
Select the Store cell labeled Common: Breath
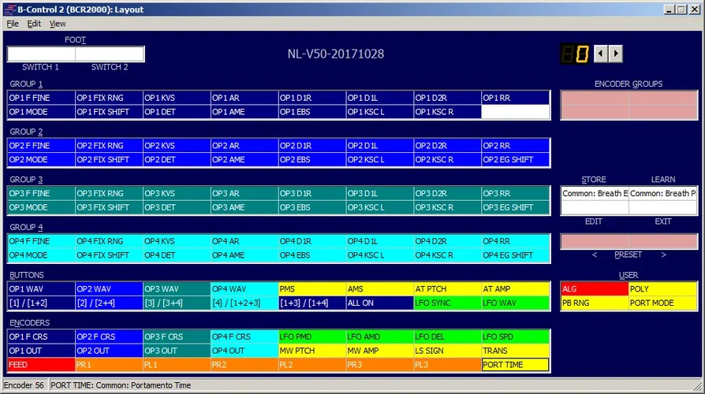click(x=595, y=193)
